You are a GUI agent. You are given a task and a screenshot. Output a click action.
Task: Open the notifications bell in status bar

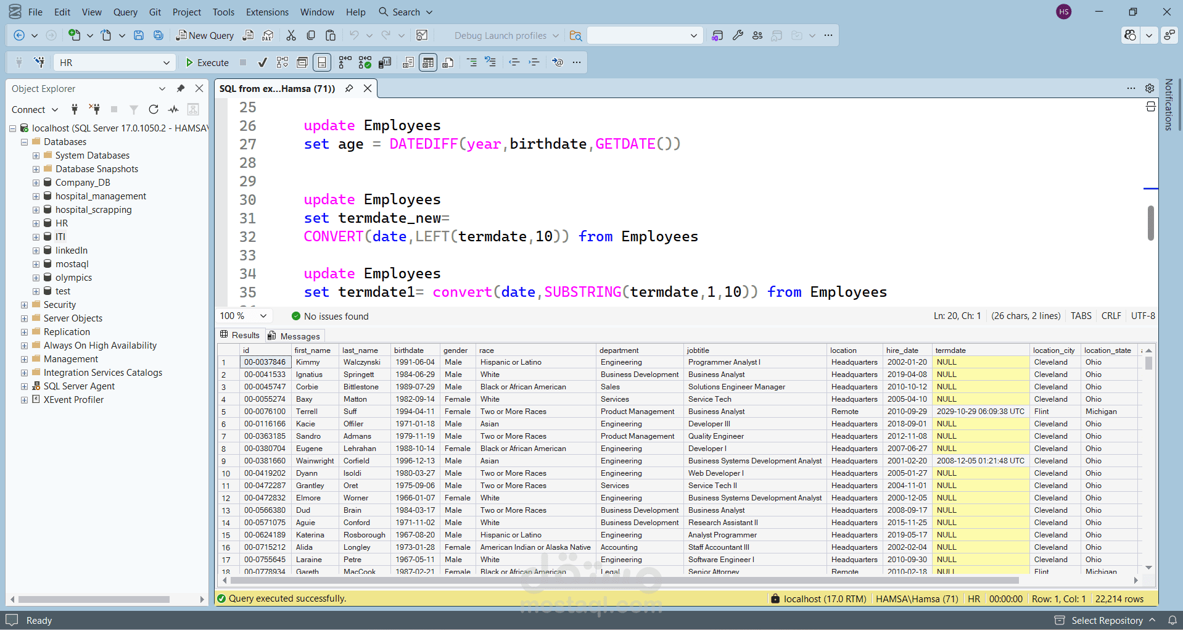1172,620
